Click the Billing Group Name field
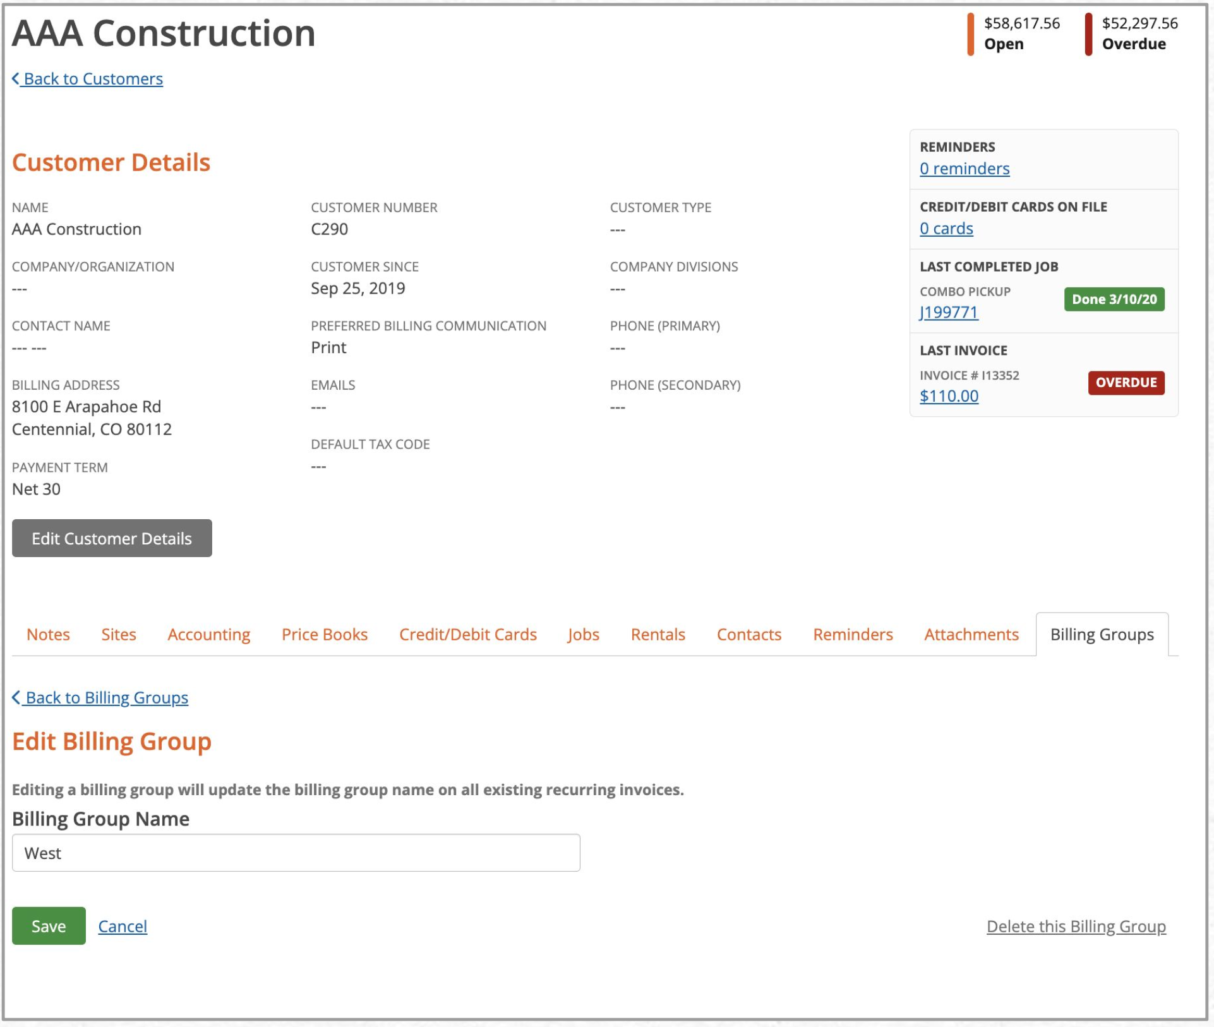The width and height of the screenshot is (1214, 1027). [x=295, y=852]
